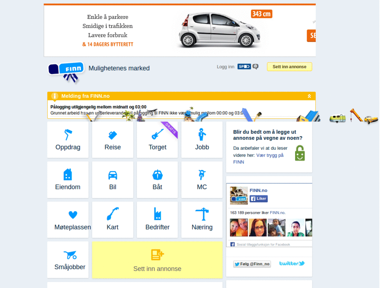
Task: Click the Liker Facebook button
Action: coord(259,199)
